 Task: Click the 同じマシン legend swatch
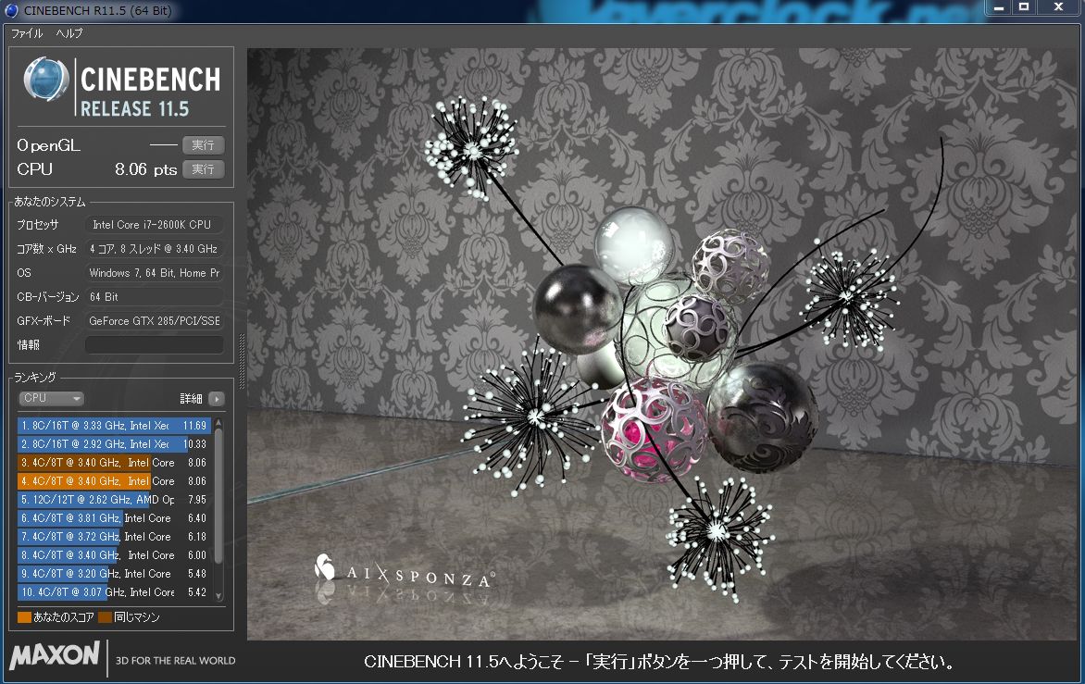[106, 617]
